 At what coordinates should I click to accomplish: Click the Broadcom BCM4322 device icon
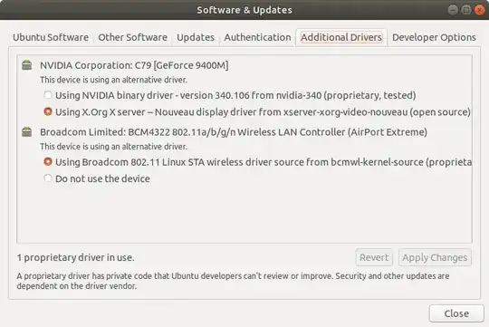[27, 132]
